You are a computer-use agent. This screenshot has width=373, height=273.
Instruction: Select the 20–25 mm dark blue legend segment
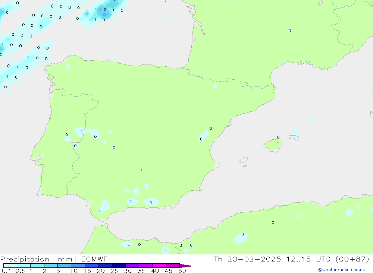click(105, 266)
